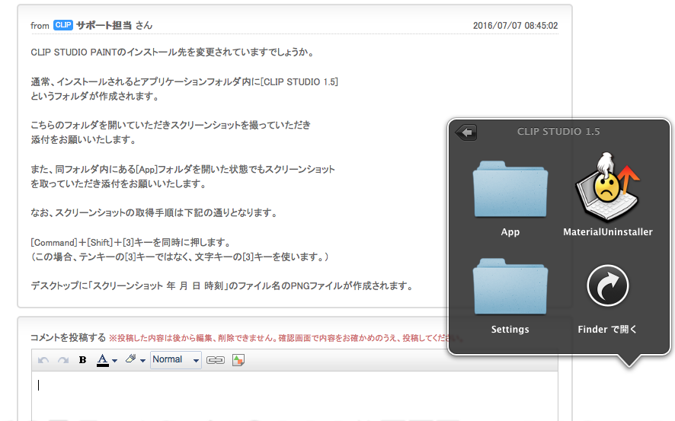Click the サポート担当 author name
Image resolution: width=675 pixels, height=421 pixels.
104,25
